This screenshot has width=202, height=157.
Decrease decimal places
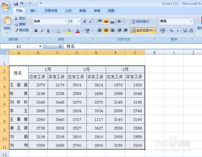(x=191, y=31)
